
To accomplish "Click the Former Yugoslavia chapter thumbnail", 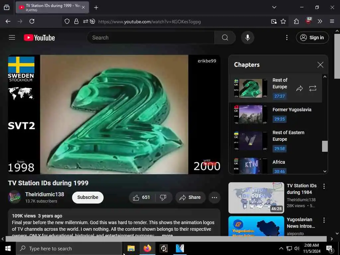I will [250, 114].
